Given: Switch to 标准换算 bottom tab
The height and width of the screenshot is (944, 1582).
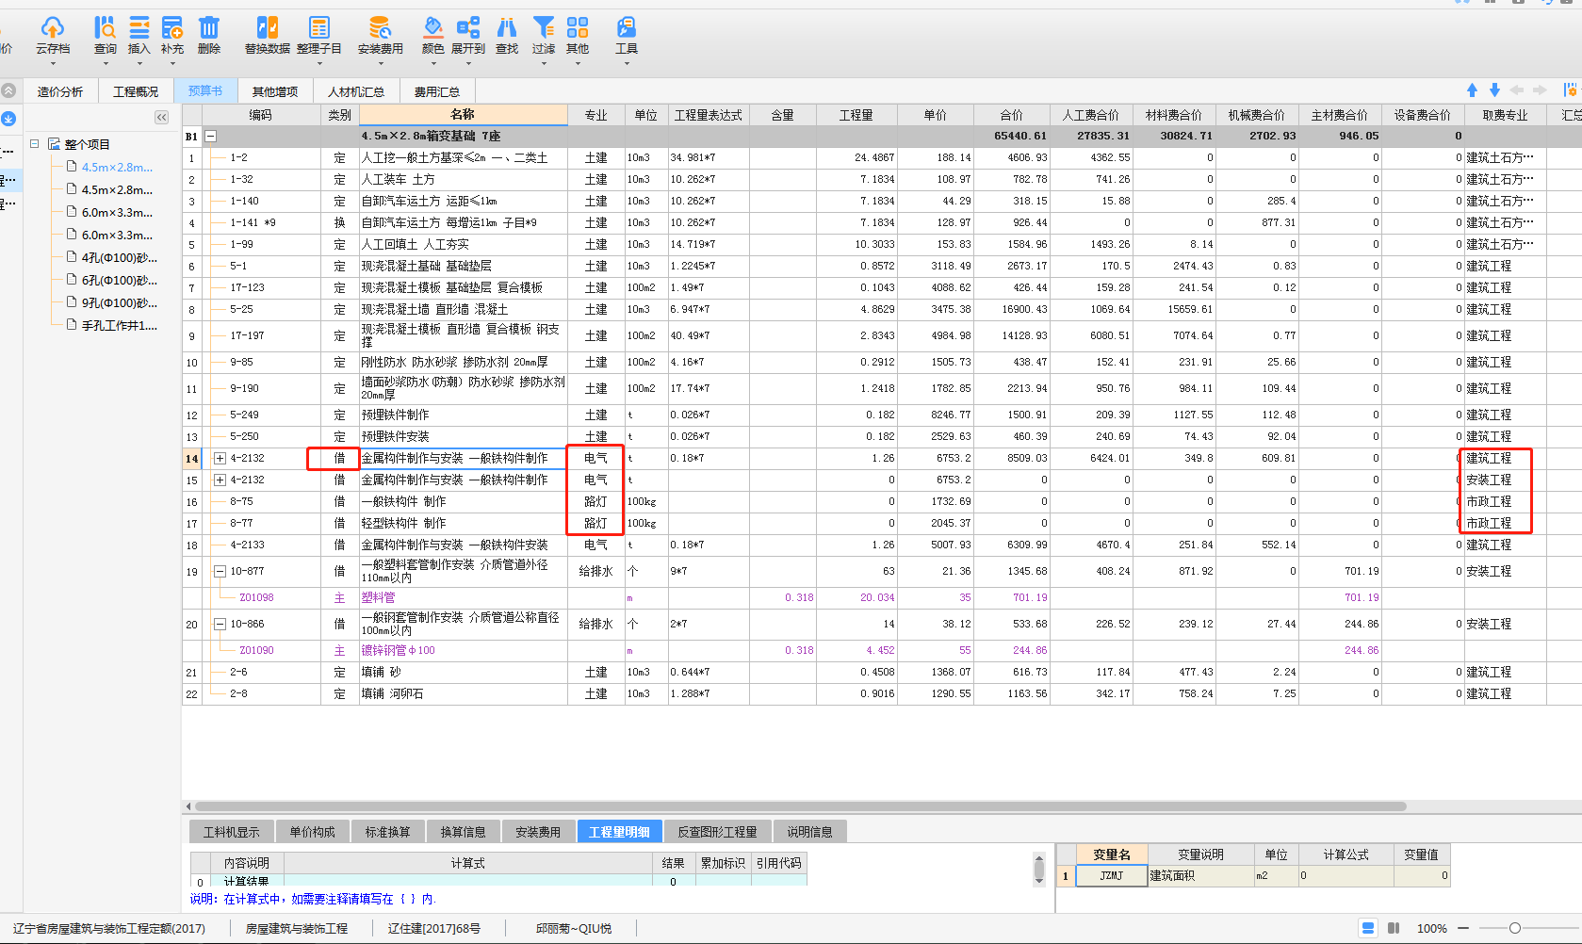Looking at the screenshot, I should [388, 832].
